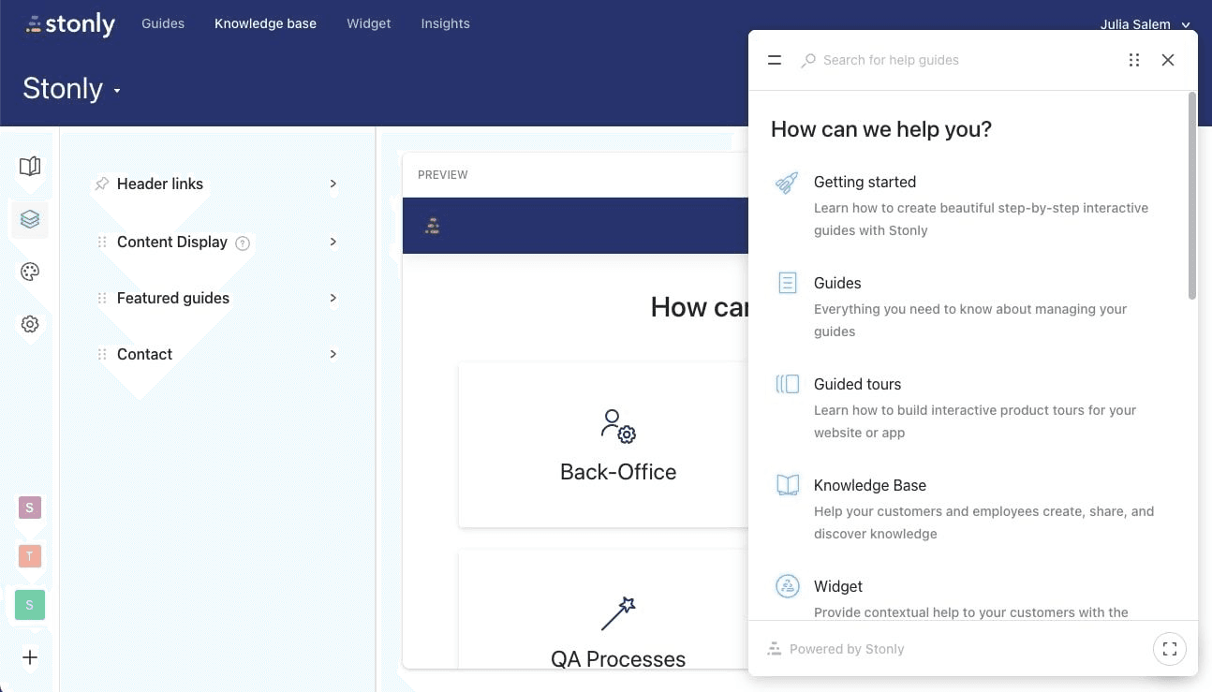Open the Guides help category
Image resolution: width=1212 pixels, height=692 pixels.
[968, 307]
